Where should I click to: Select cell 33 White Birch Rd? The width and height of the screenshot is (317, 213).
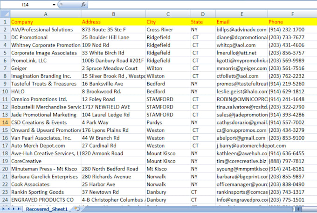coord(113,53)
